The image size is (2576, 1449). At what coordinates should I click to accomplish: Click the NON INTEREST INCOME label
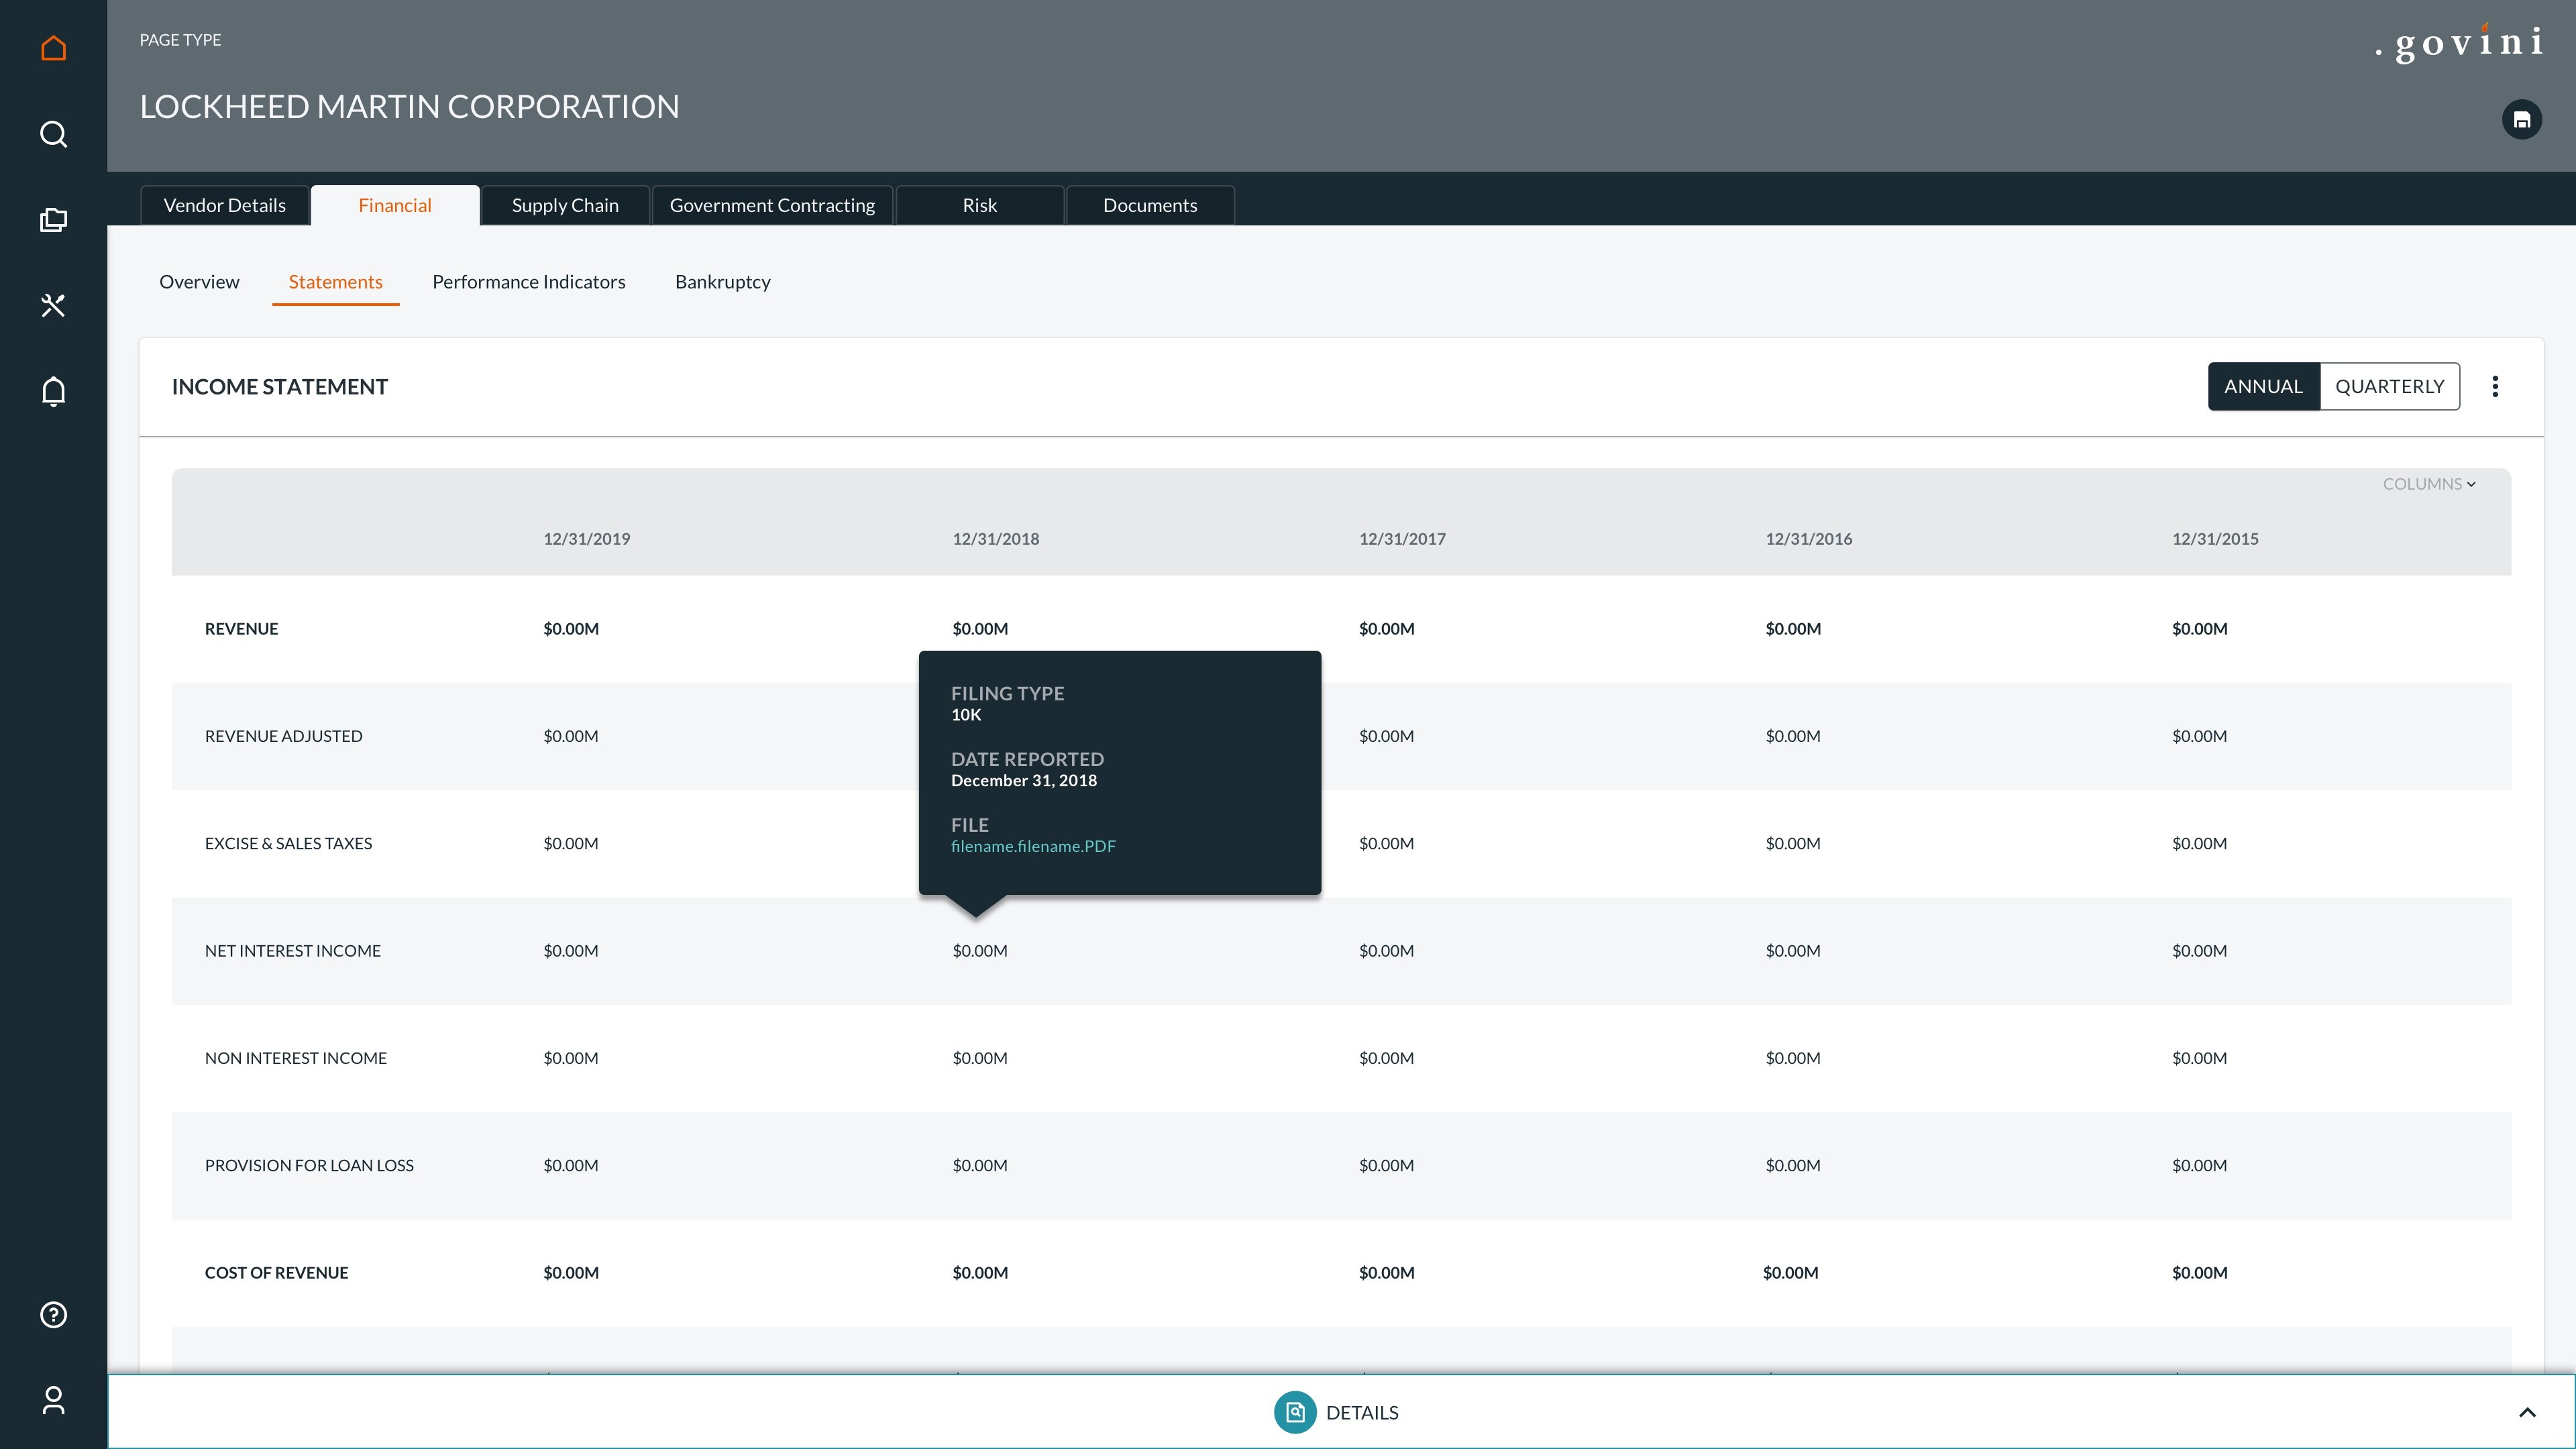click(295, 1058)
